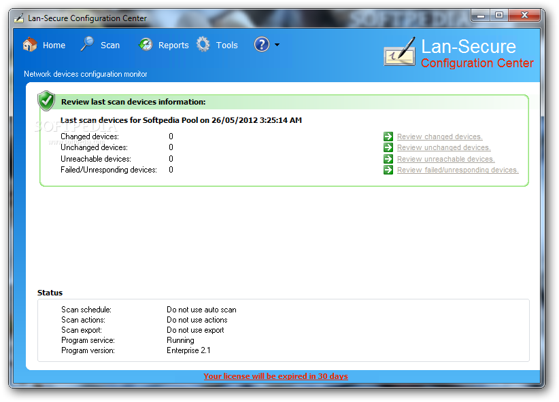Open the Tools toolbar label
The image size is (559, 402).
coord(226,45)
